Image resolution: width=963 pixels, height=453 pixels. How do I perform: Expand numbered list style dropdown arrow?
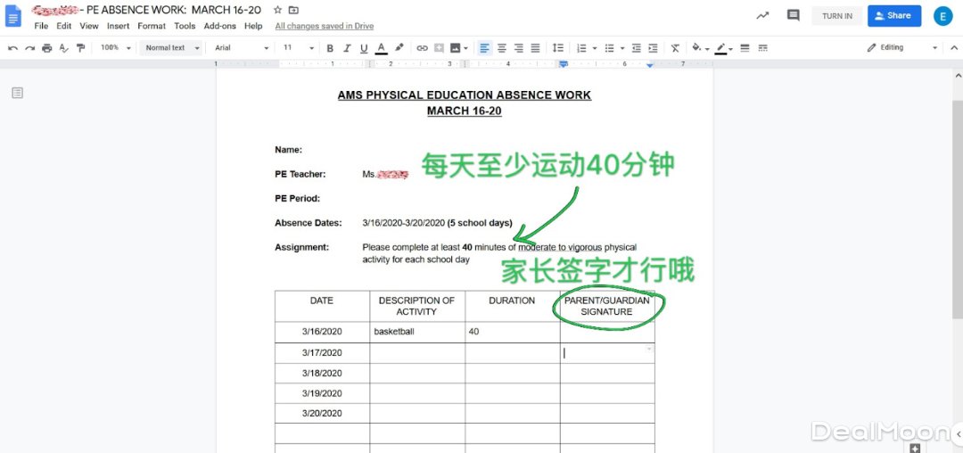[x=595, y=48]
